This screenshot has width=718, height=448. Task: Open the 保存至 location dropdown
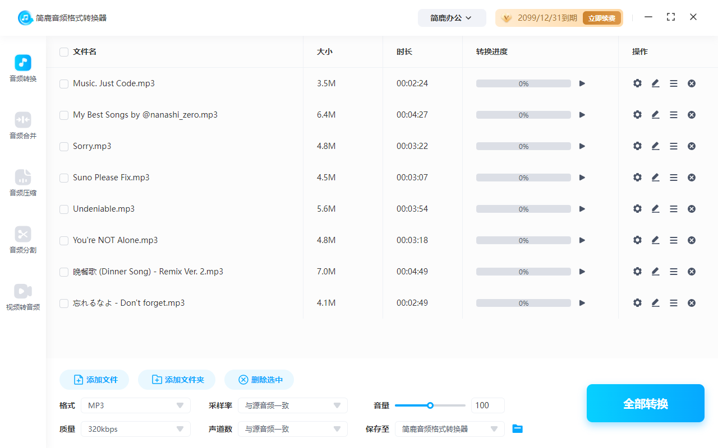pyautogui.click(x=450, y=429)
